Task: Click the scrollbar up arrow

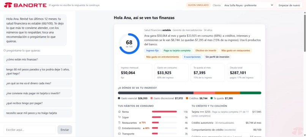Action: click(304, 12)
